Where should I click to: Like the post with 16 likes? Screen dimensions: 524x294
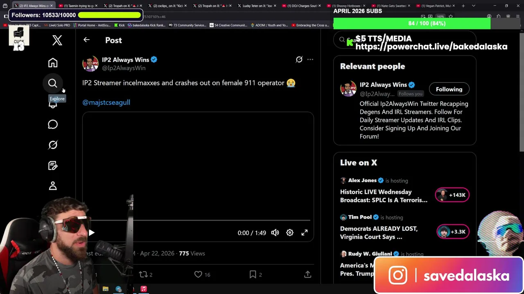(x=198, y=274)
